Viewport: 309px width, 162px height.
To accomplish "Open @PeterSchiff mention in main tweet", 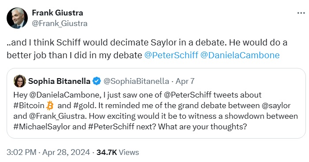I will tap(171, 55).
